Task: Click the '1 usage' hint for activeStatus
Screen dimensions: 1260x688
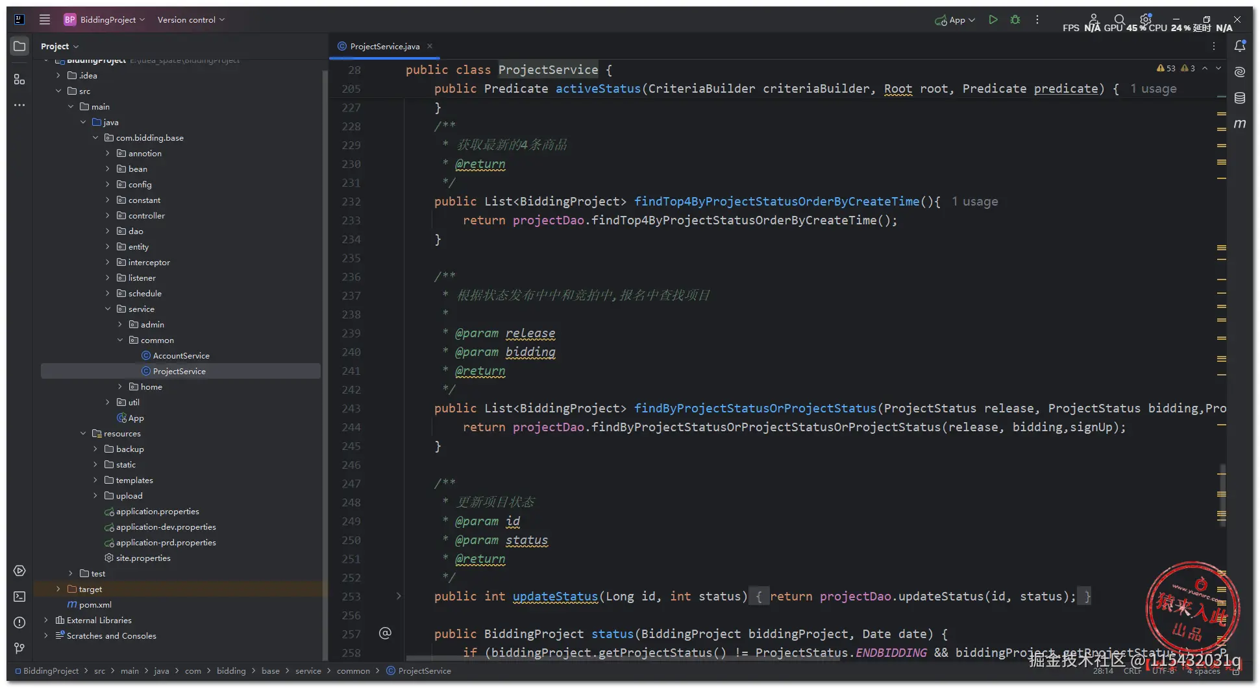Action: (x=1153, y=89)
